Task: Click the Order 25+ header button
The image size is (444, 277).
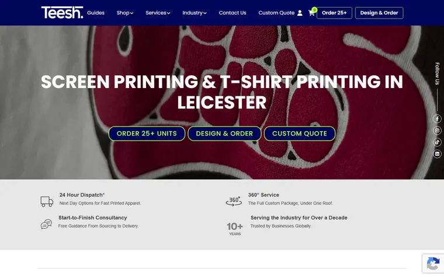Action: [x=334, y=13]
